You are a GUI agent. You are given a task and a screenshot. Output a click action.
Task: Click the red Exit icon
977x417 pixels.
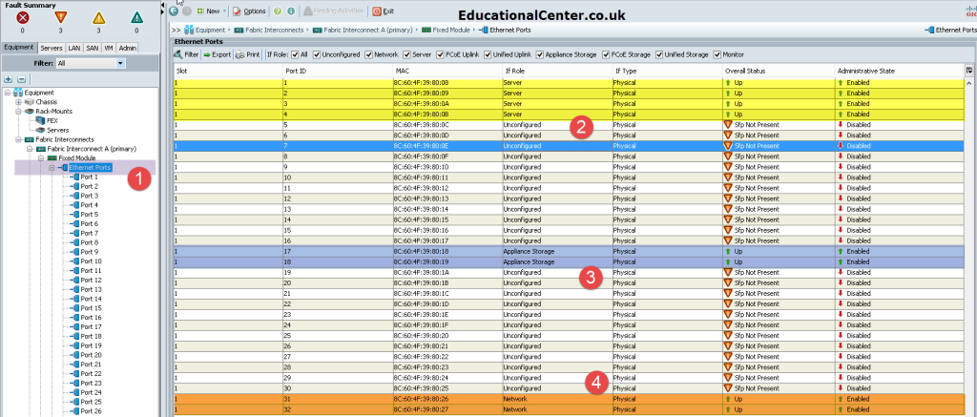pyautogui.click(x=377, y=11)
